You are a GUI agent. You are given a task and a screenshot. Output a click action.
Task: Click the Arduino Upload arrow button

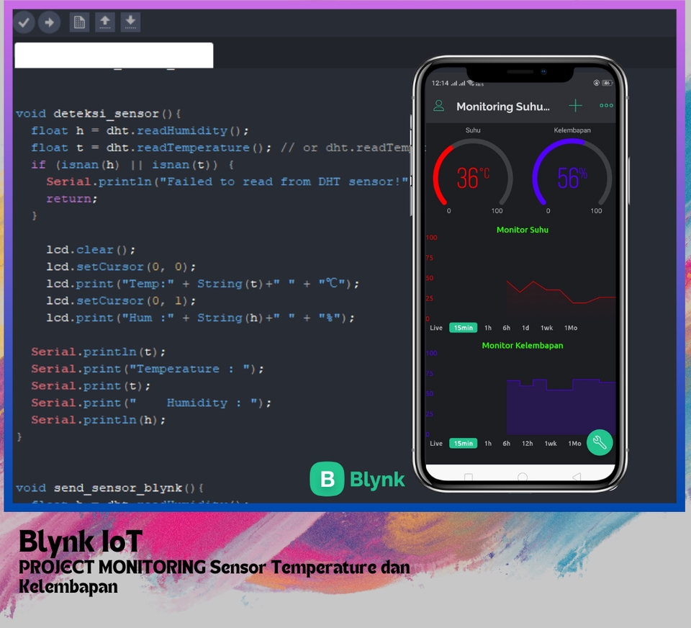[50, 22]
